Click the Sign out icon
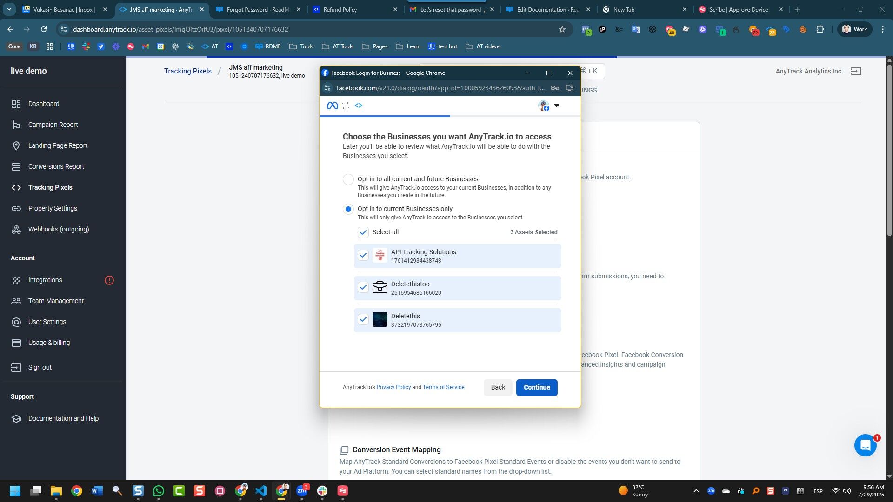The image size is (893, 502). pos(16,367)
